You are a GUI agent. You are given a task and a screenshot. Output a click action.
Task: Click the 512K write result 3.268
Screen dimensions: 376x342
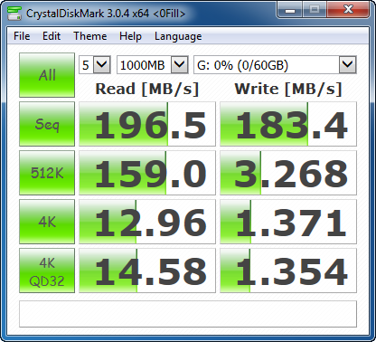pyautogui.click(x=288, y=173)
